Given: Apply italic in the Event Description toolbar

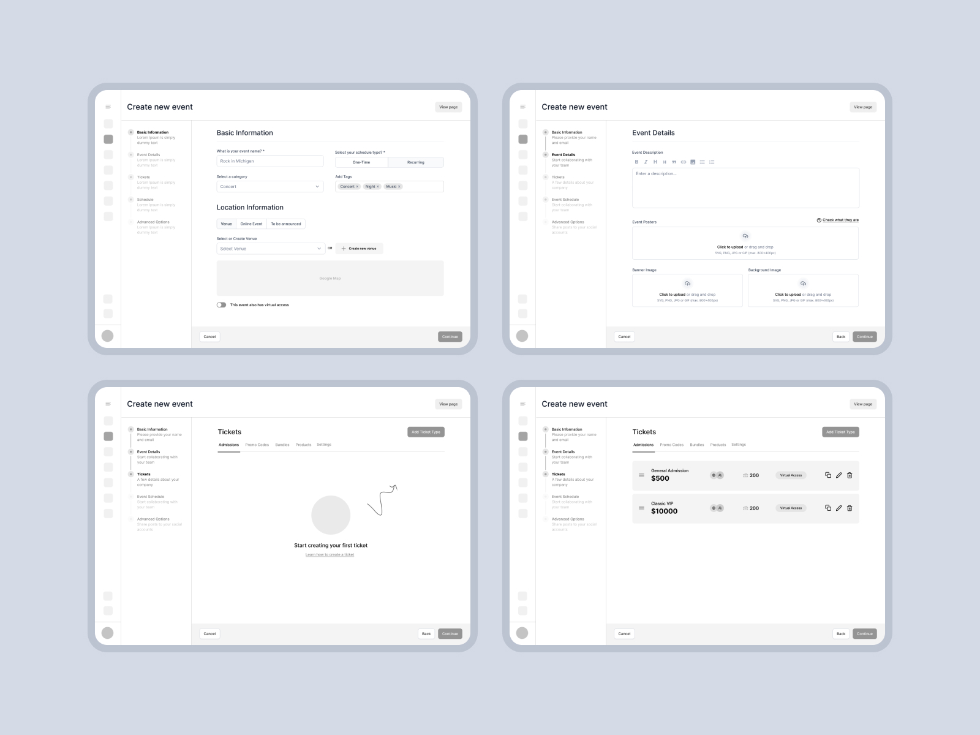Looking at the screenshot, I should pos(646,162).
